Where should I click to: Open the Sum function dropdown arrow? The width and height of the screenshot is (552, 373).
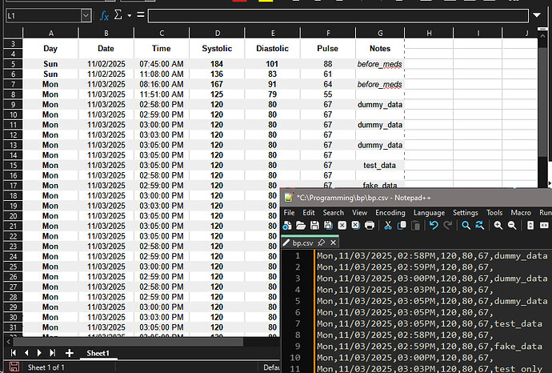(129, 15)
